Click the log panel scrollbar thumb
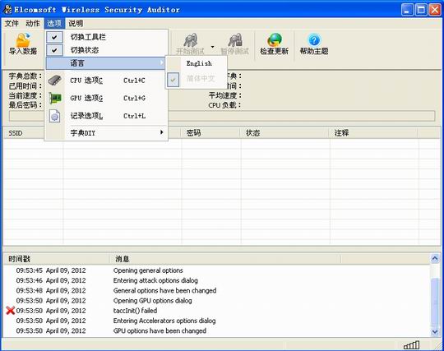 [435, 303]
